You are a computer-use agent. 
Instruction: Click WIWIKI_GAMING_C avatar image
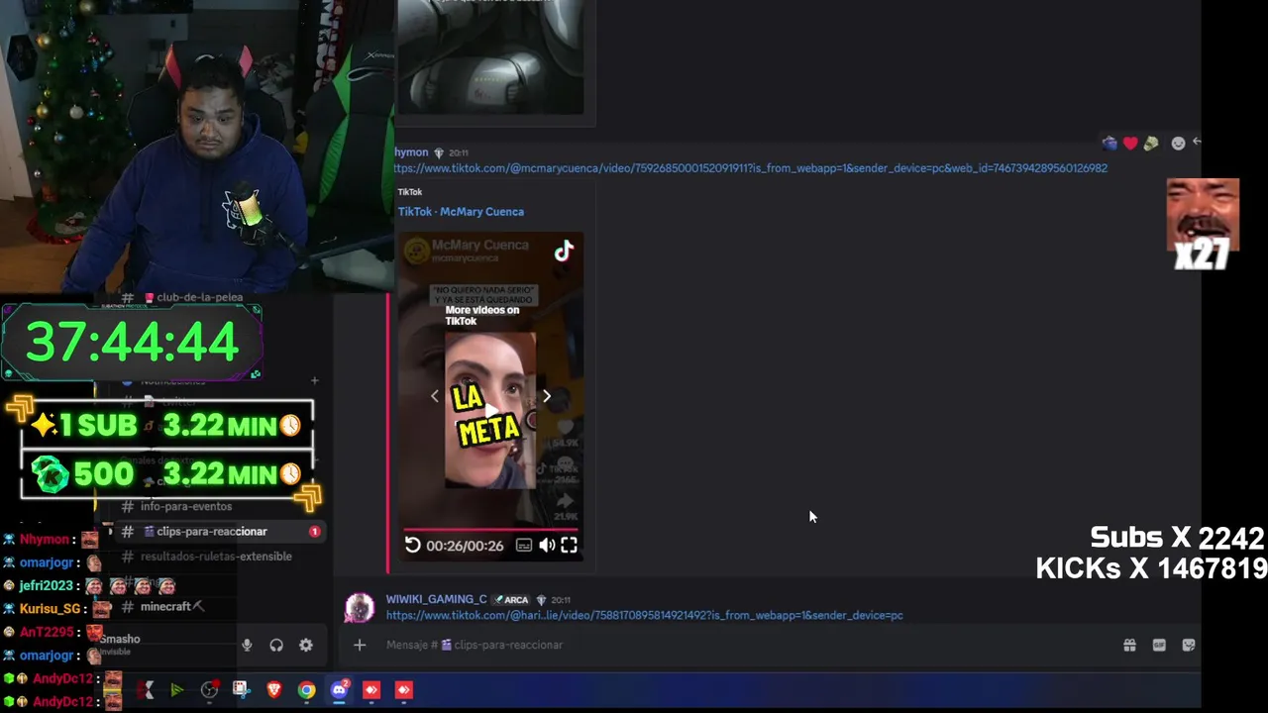click(360, 607)
